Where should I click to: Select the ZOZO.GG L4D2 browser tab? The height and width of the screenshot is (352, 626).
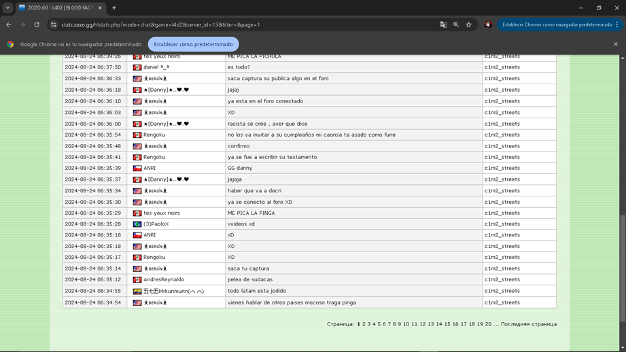[x=58, y=8]
